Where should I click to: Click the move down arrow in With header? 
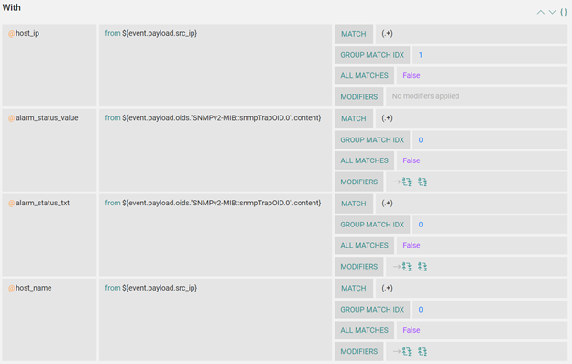click(553, 13)
